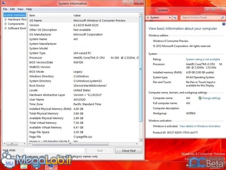This screenshot has height=170, width=226.
Task: Click the refresh icon beside the address bar
Action: coord(175,18)
